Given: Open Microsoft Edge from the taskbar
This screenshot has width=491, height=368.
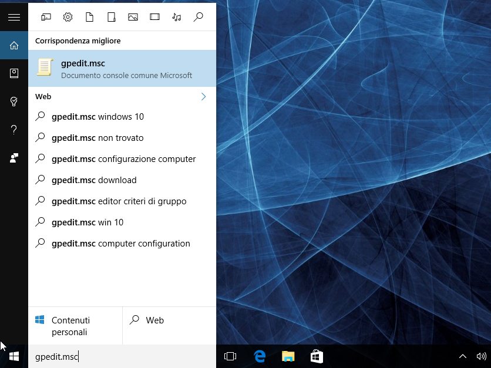Looking at the screenshot, I should (x=260, y=356).
